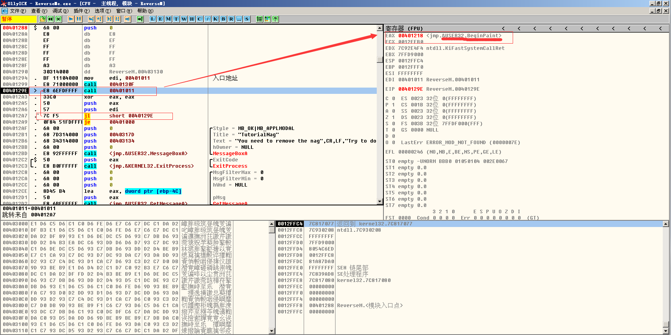Image resolution: width=671 pixels, height=335 pixels.
Task: Click the EFL flags register value 00000246
Action: tap(411, 152)
